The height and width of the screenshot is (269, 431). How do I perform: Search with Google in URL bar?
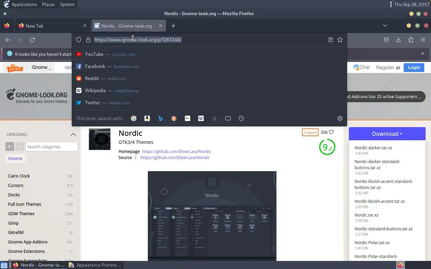[x=134, y=118]
